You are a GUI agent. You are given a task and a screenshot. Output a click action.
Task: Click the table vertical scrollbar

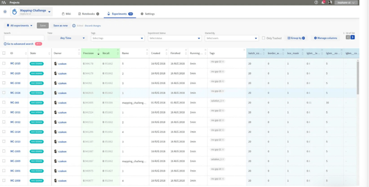[358, 77]
